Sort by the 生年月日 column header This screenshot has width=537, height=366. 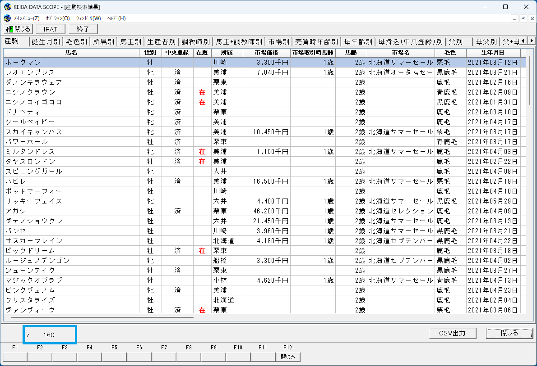click(493, 53)
